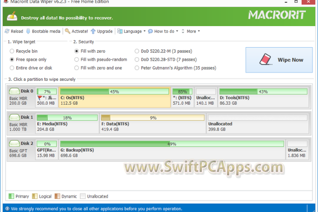318x212 pixels.
Task: Click the Primary legend color swatch
Action: coord(11,196)
